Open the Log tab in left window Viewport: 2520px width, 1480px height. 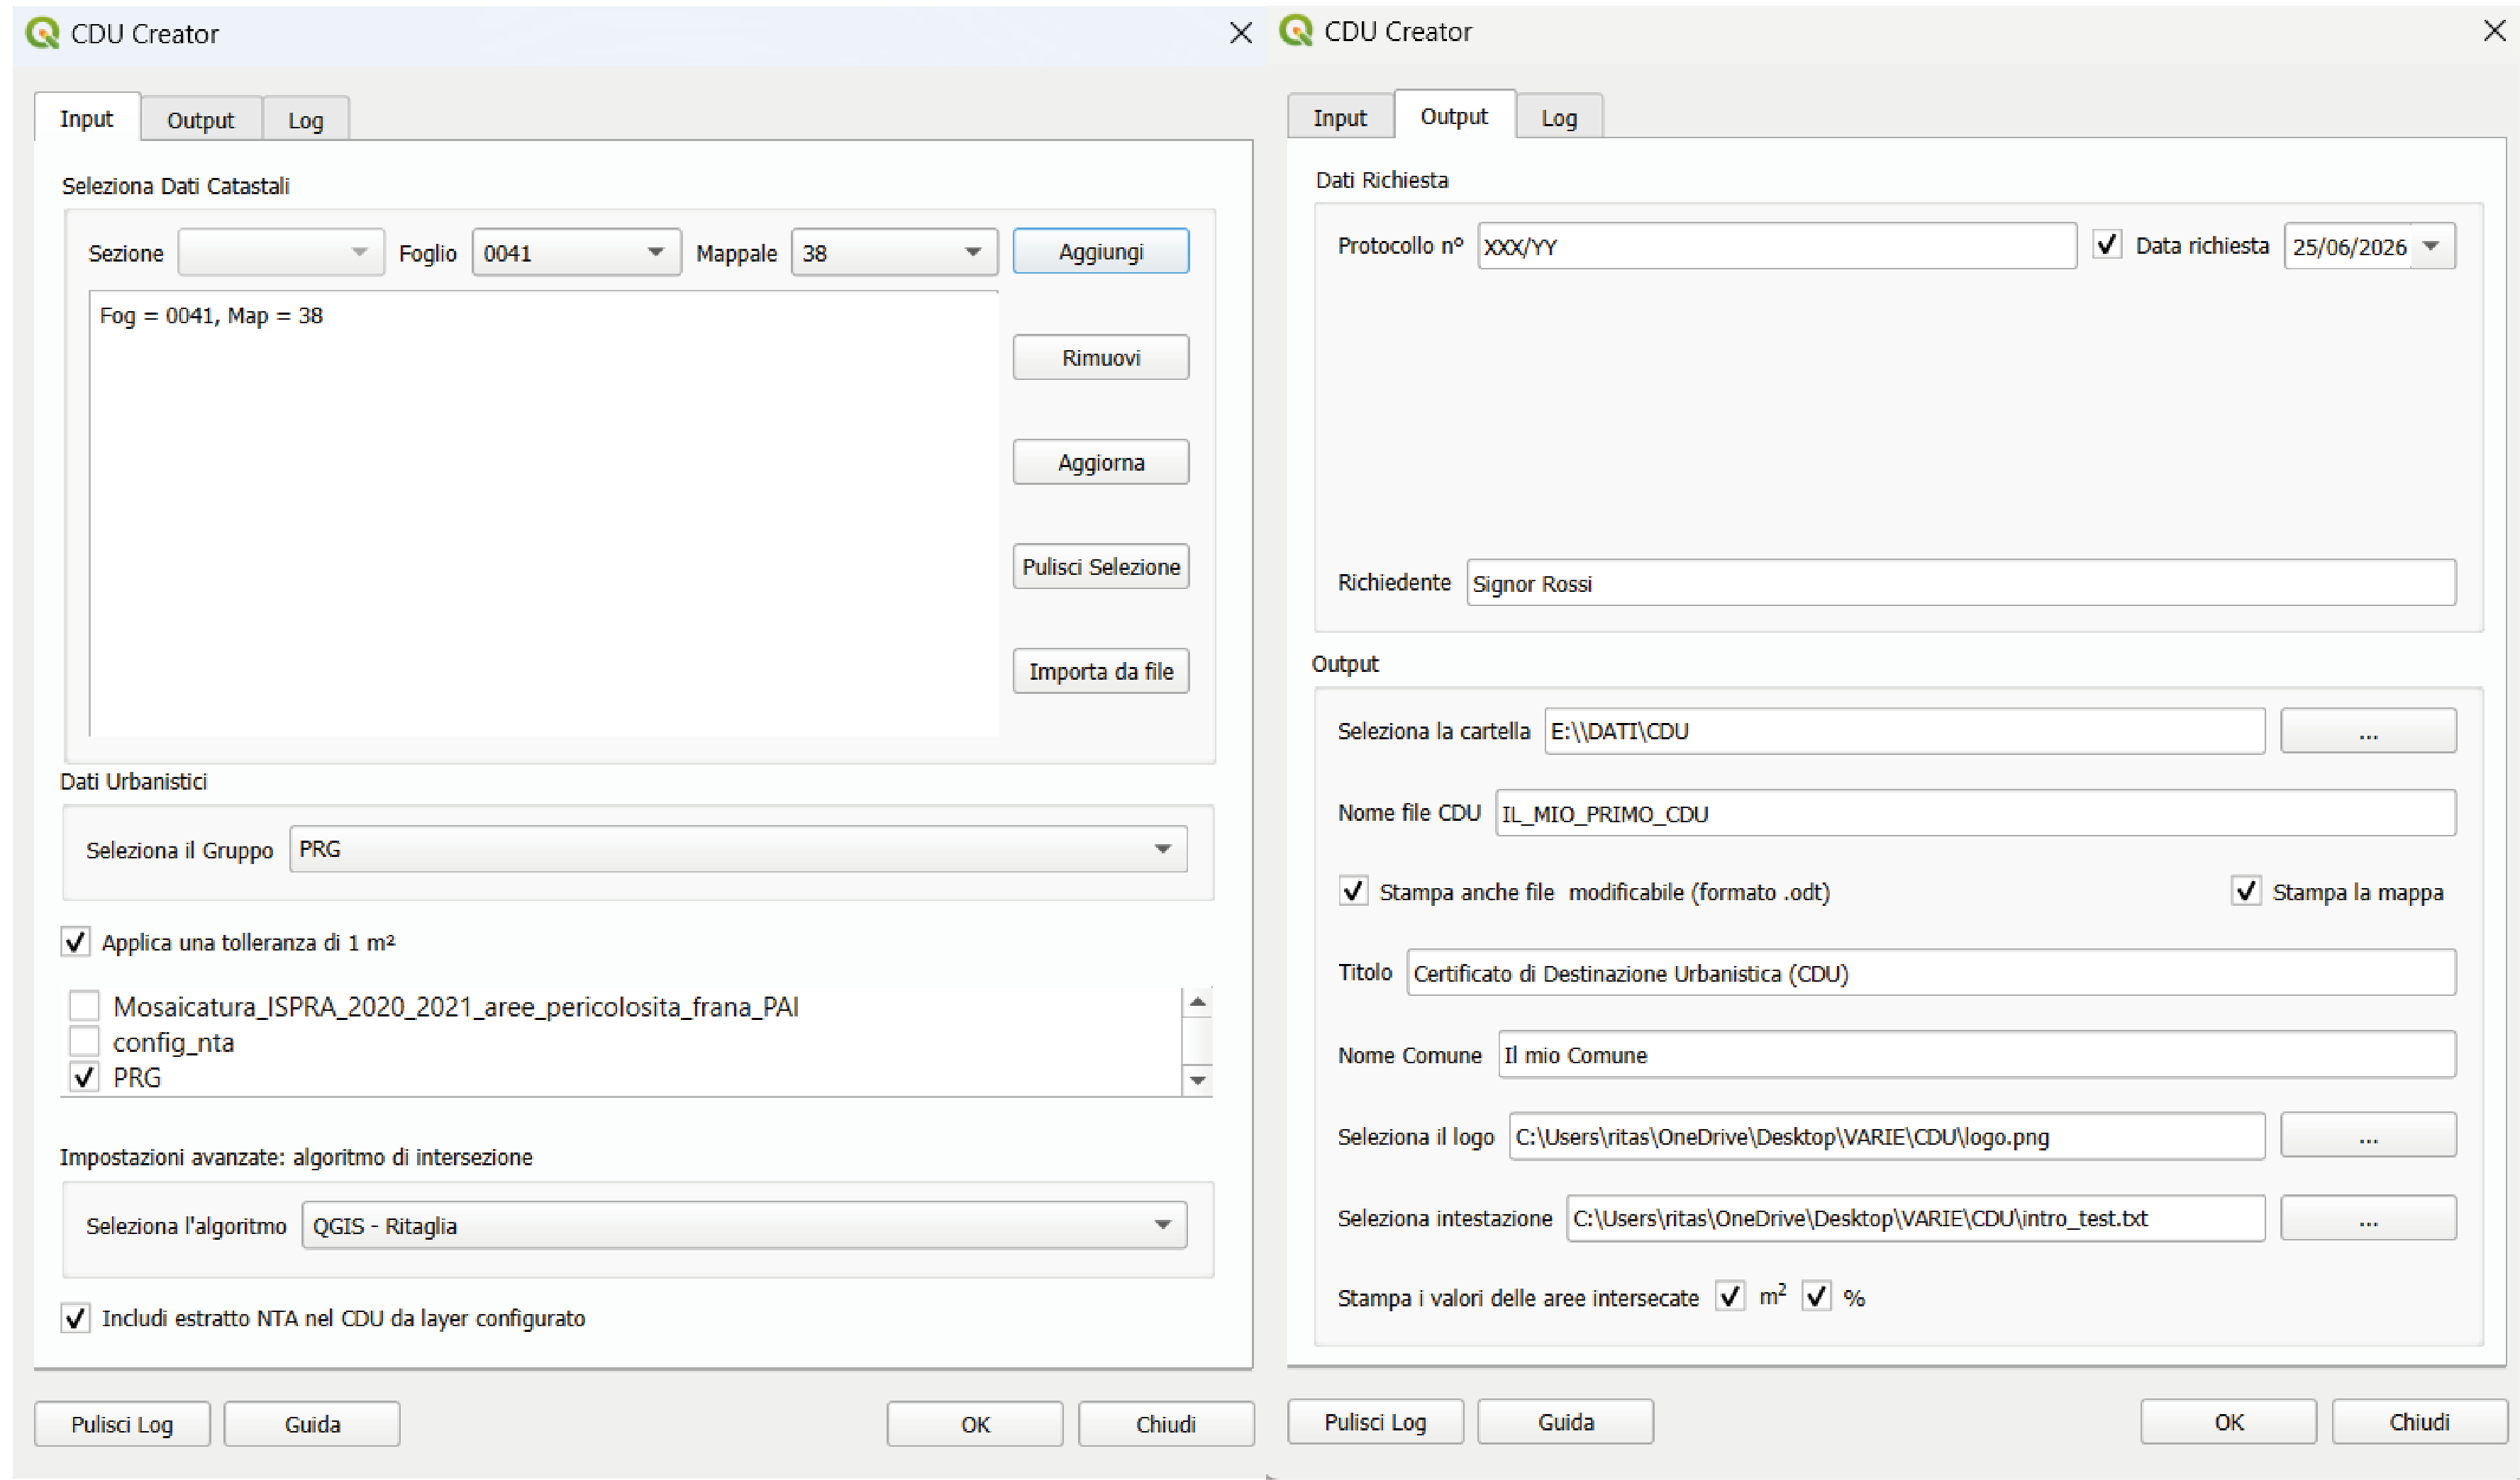[x=306, y=120]
